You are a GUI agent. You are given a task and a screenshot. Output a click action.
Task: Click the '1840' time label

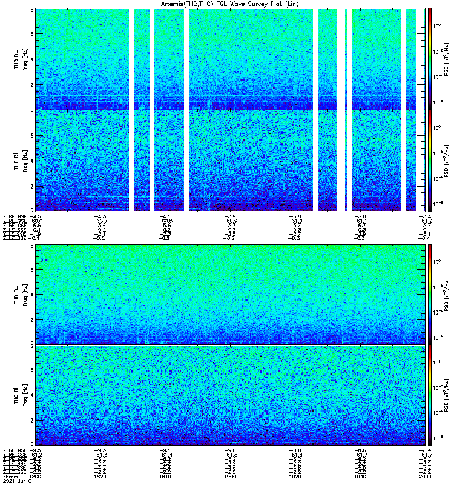(x=165, y=477)
